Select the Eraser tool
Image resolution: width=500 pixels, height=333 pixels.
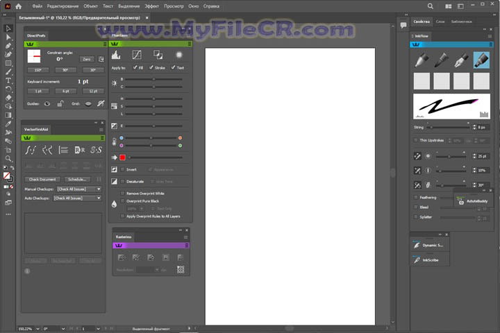coord(8,98)
